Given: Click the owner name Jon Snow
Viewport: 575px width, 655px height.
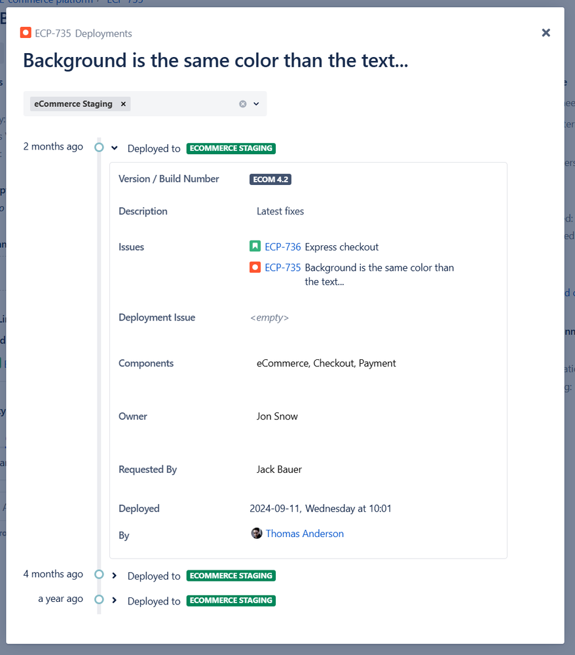Looking at the screenshot, I should (x=277, y=416).
